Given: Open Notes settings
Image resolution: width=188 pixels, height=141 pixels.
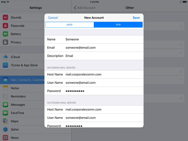Looking at the screenshot, I should [22, 88].
